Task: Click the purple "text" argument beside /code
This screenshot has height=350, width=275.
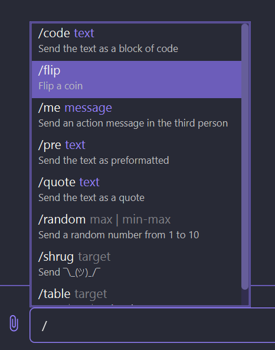Action: pos(84,34)
